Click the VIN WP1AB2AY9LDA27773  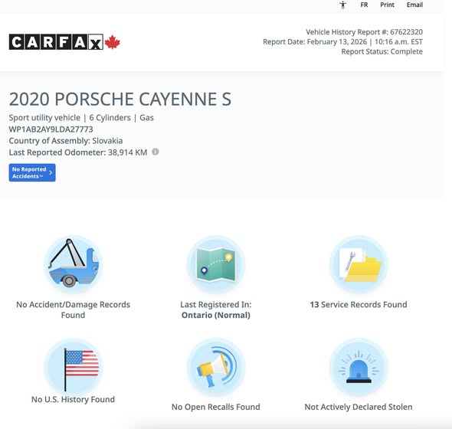pos(51,129)
